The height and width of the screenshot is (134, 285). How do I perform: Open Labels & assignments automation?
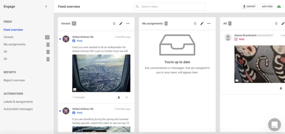coord(18,102)
